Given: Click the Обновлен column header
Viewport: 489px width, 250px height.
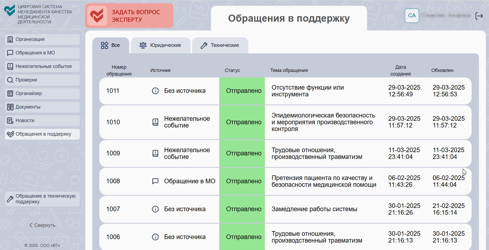Looking at the screenshot, I should pos(442,70).
